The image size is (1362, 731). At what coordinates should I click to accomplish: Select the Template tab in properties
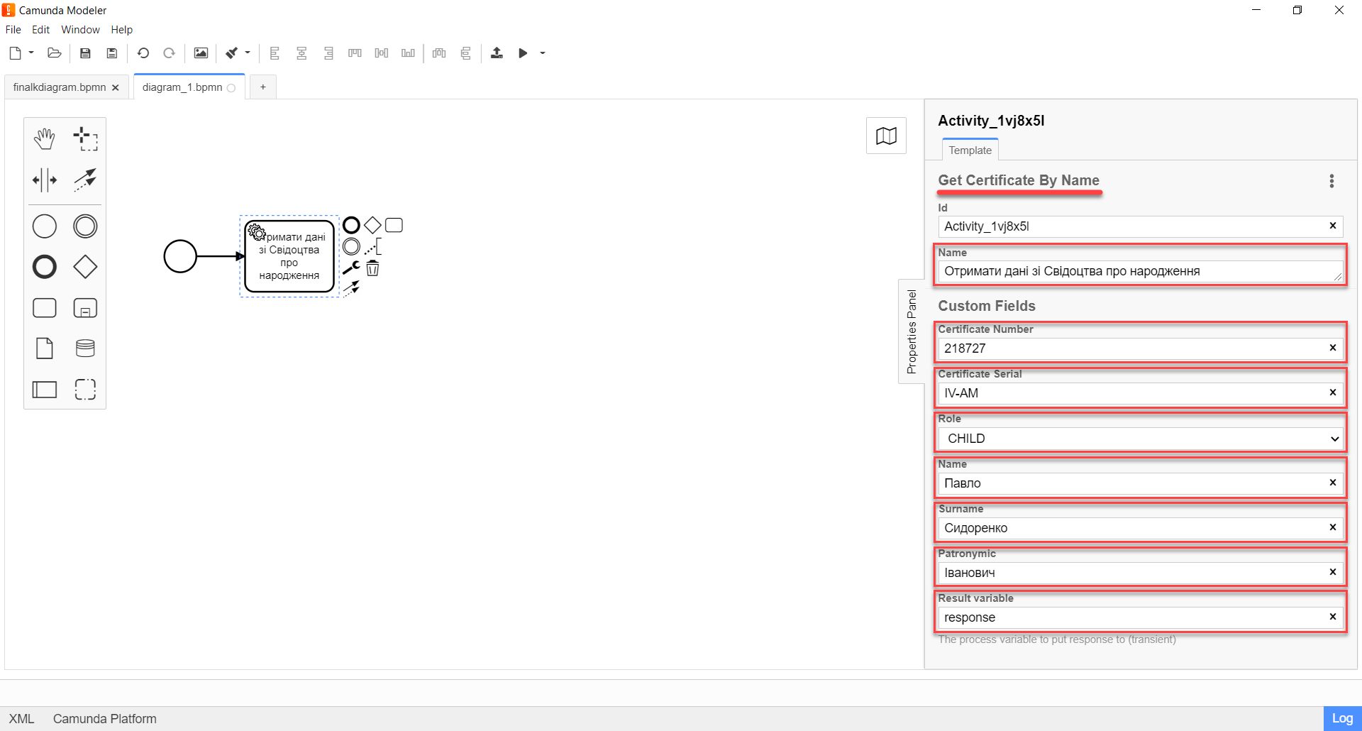[x=970, y=150]
